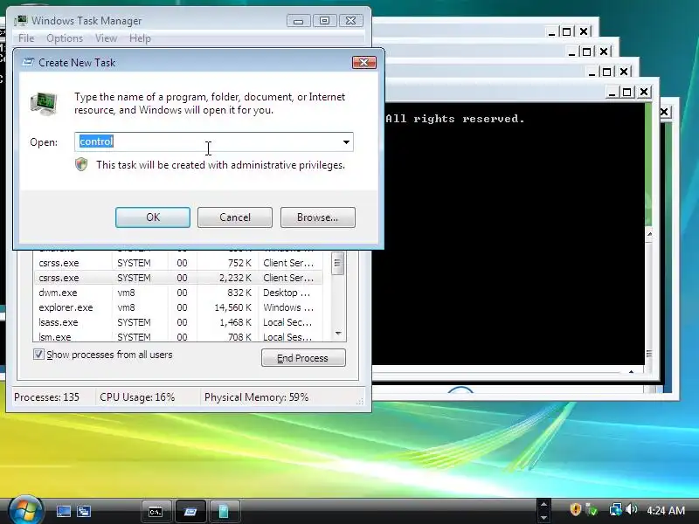Close the Windows Task Manager window
The height and width of the screenshot is (524, 699).
[x=351, y=20]
